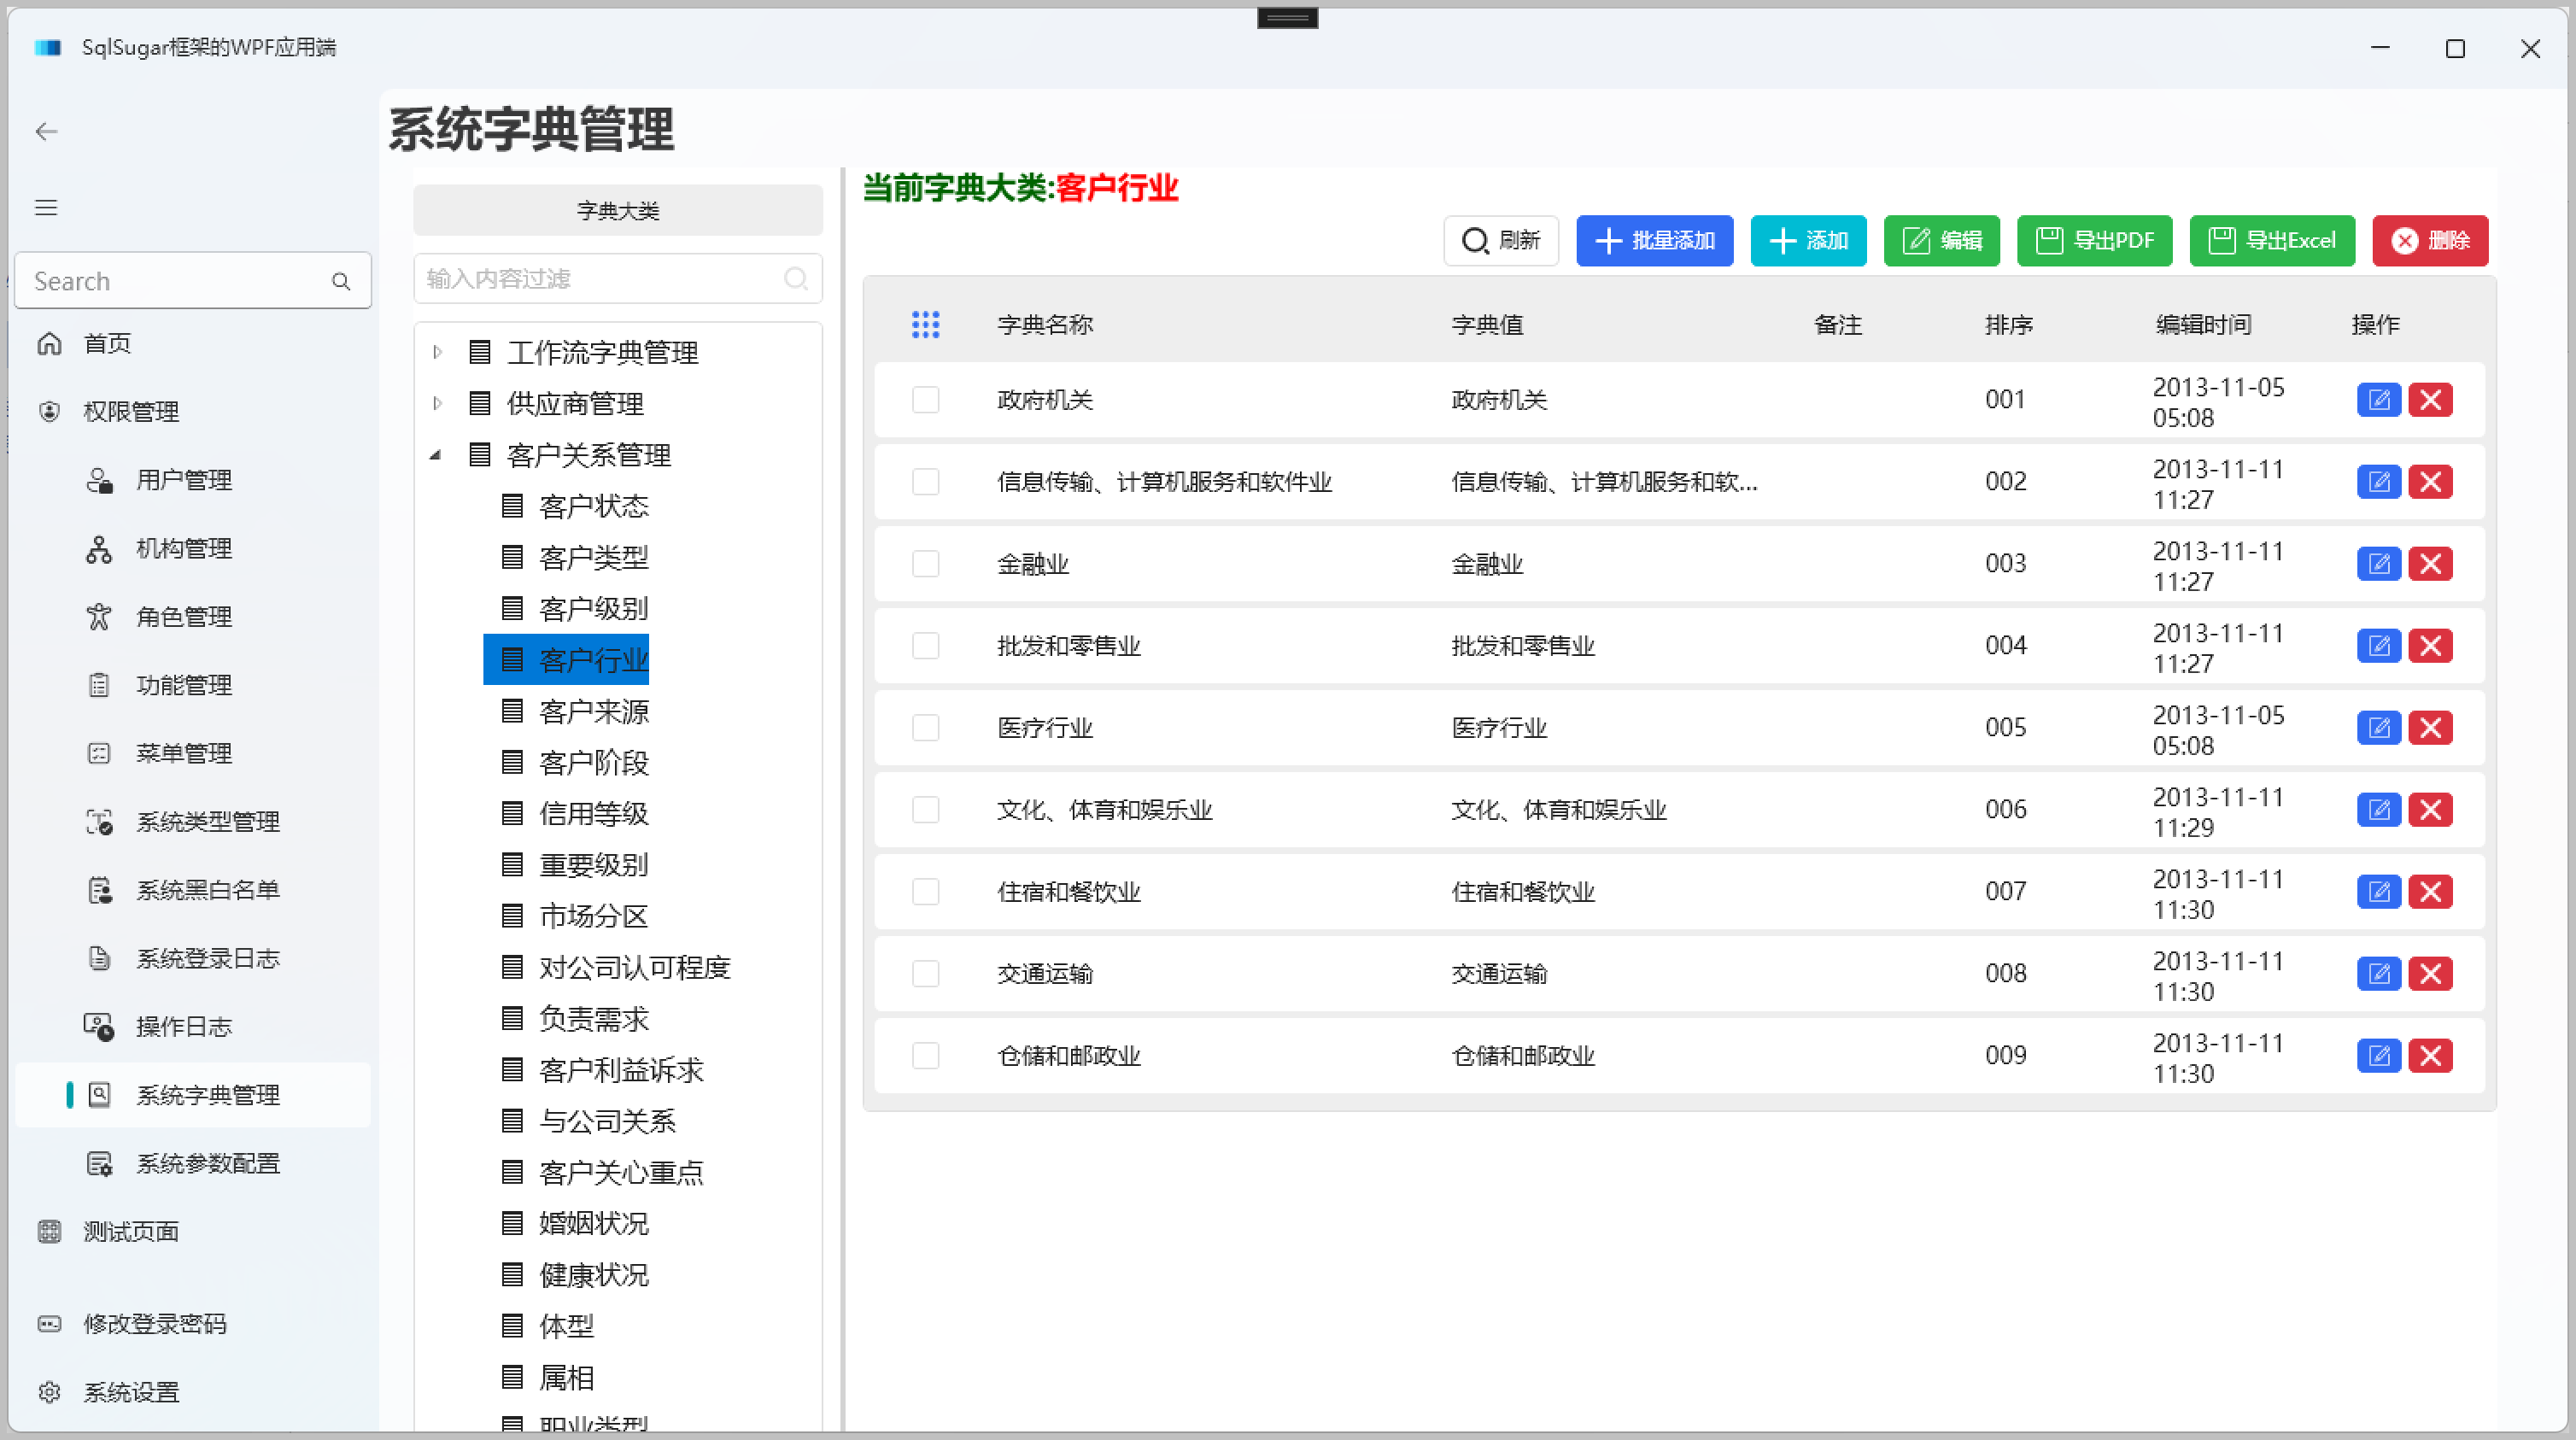The image size is (2576, 1440).
Task: Check the 医疗行业 row checkbox
Action: pyautogui.click(x=925, y=728)
